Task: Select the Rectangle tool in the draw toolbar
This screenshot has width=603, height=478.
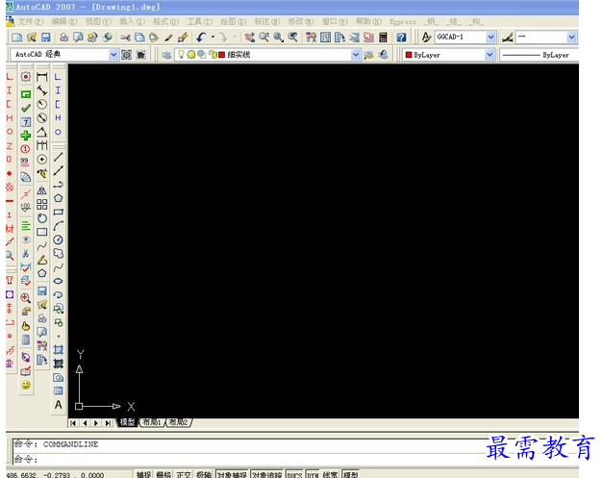Action: click(58, 212)
